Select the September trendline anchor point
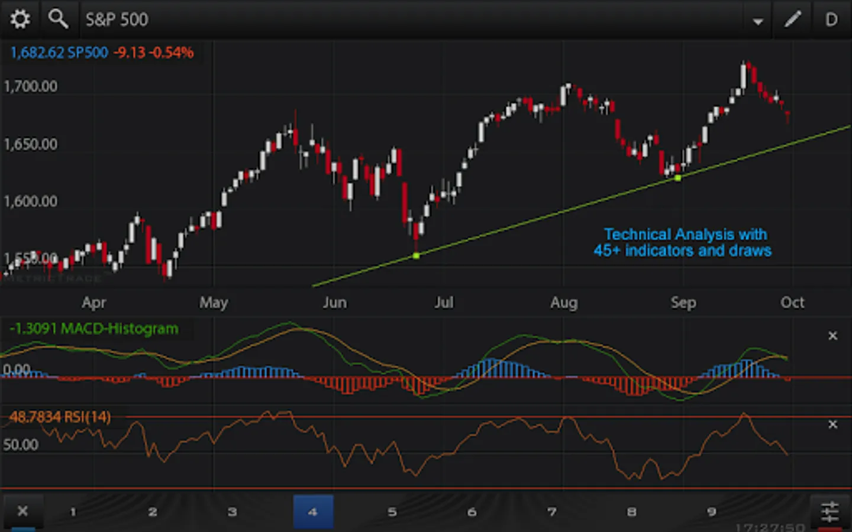Viewport: 852px width, 532px height. click(677, 177)
